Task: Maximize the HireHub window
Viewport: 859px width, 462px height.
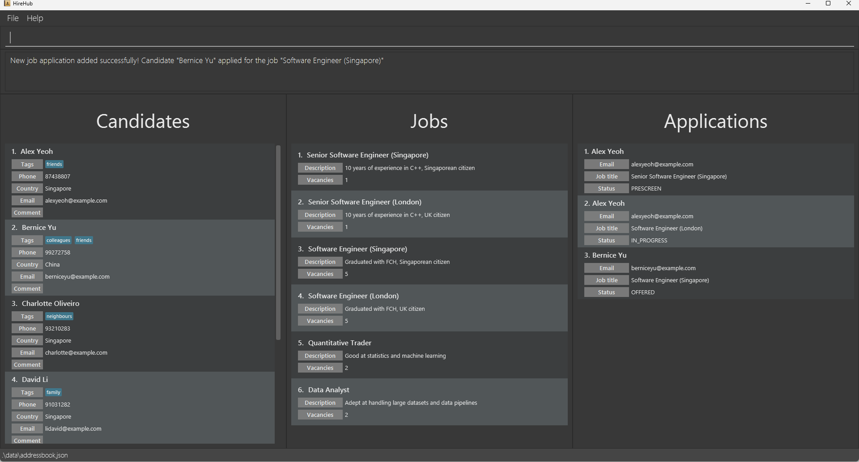Action: click(x=828, y=4)
